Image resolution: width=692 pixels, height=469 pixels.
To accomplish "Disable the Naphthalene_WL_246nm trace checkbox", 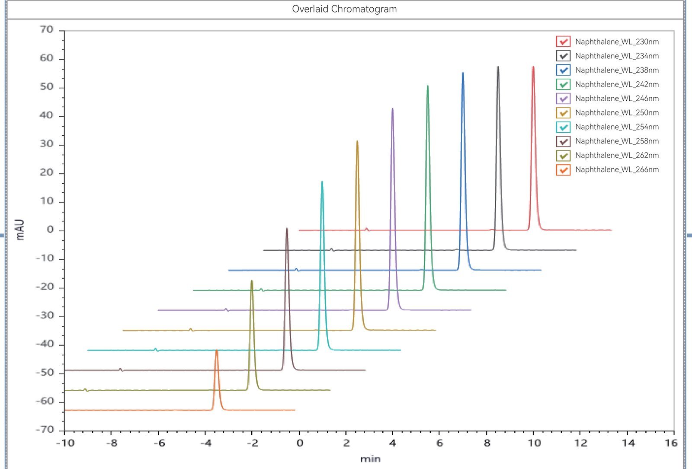I will 563,99.
